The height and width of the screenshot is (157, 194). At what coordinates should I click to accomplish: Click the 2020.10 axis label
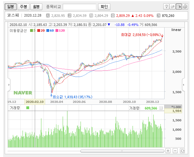point(129,102)
